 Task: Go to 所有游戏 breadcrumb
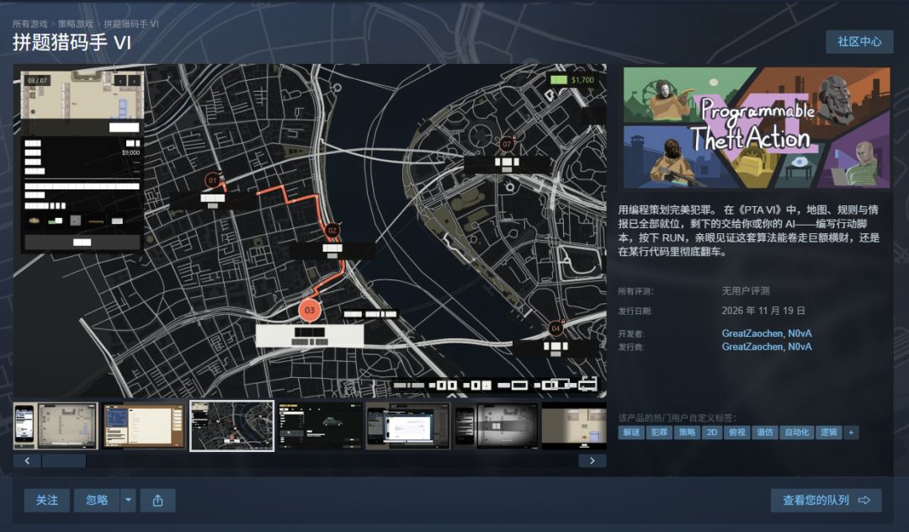pos(30,24)
